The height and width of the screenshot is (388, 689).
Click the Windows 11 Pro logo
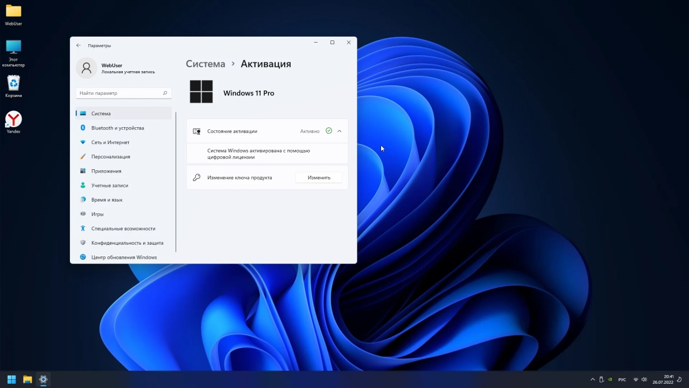(x=201, y=92)
